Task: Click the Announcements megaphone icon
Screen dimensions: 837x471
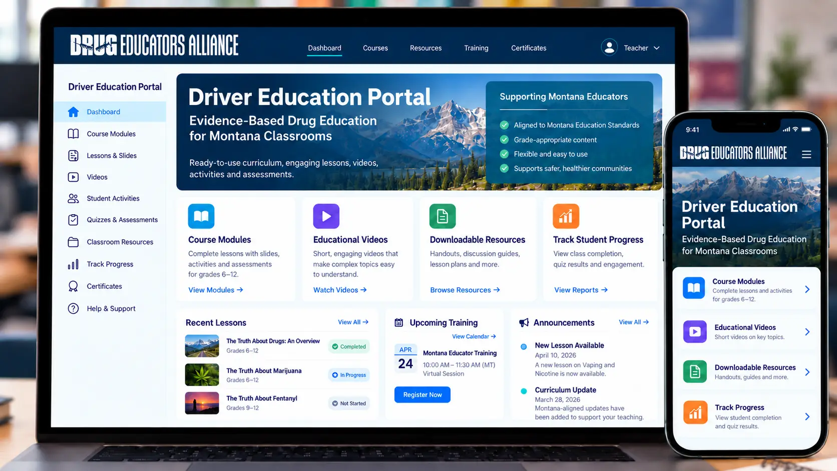Action: coord(524,323)
